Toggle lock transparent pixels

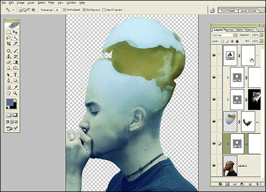[x=223, y=41]
